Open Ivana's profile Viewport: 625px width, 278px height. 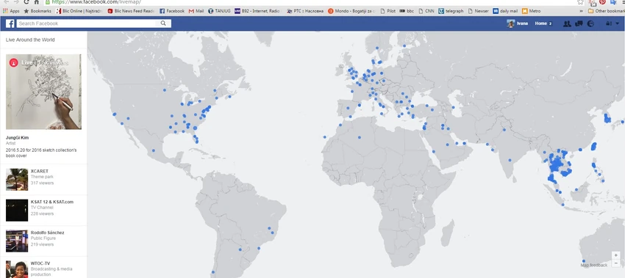coord(518,23)
